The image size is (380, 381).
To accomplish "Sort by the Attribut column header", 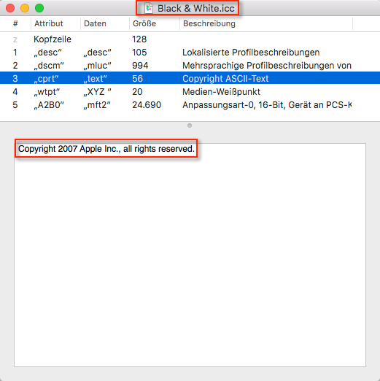I will 55,23.
